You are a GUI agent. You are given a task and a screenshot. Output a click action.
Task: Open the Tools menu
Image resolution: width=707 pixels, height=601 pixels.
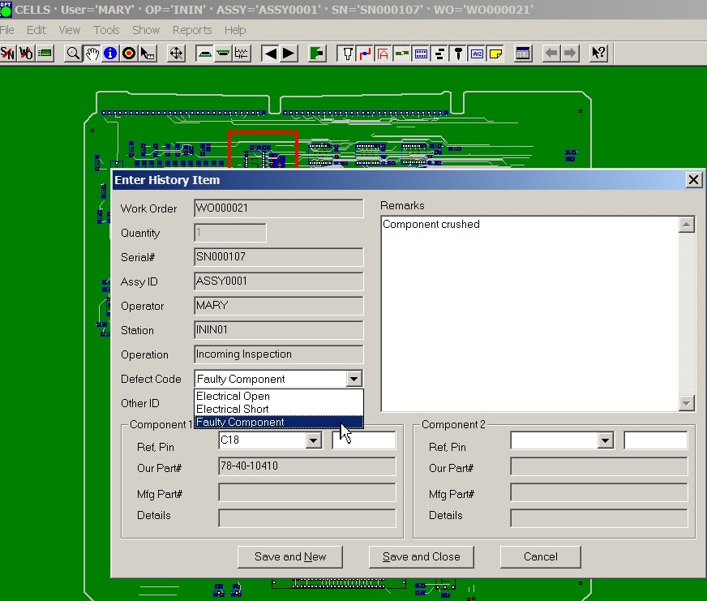tap(106, 30)
